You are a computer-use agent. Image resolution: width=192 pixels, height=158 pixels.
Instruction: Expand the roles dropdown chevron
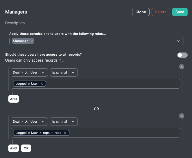[179, 41]
